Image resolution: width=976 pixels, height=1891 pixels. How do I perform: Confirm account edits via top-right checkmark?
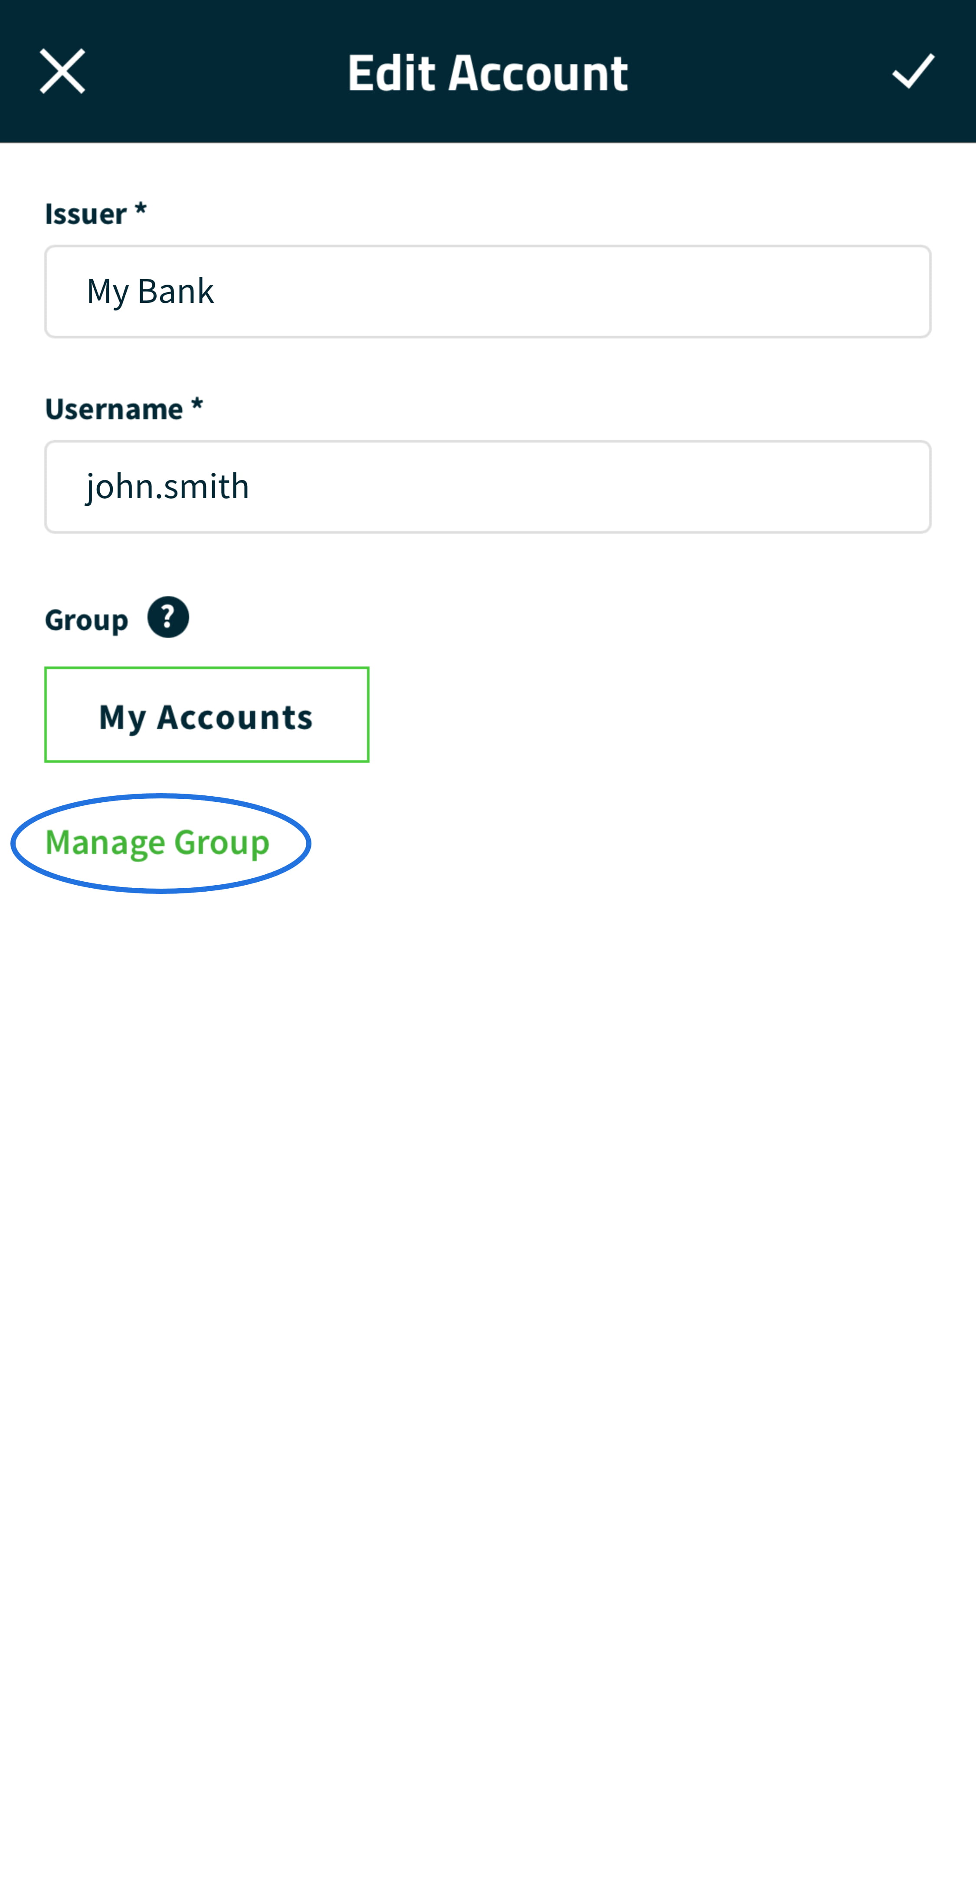tap(913, 71)
